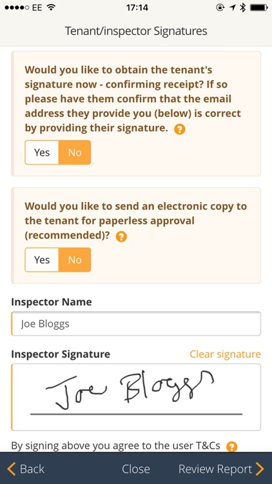Select Yes for sending electronic copy
Image resolution: width=272 pixels, height=484 pixels.
click(42, 260)
